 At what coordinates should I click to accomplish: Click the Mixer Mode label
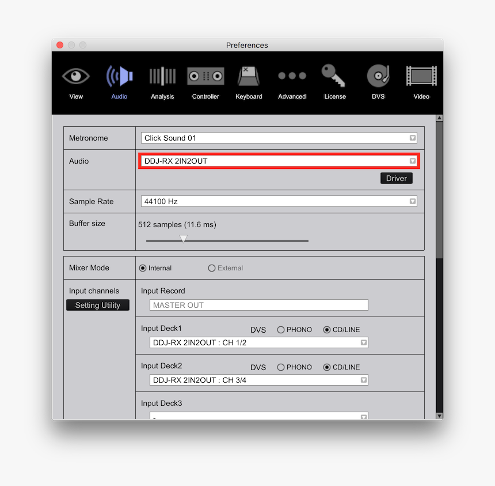pyautogui.click(x=89, y=268)
